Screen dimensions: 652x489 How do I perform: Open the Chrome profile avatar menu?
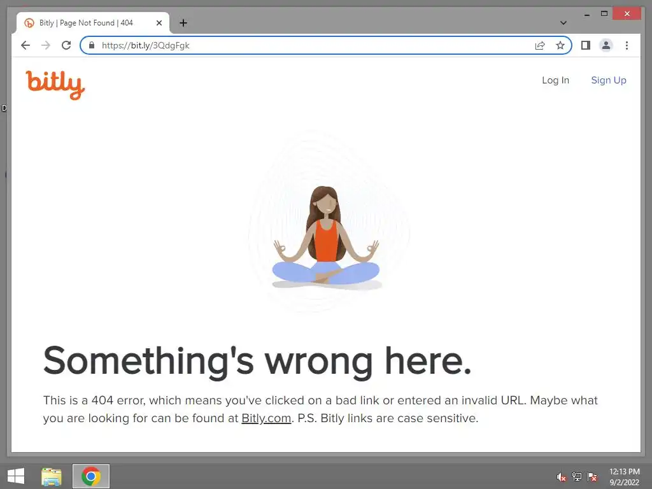tap(606, 45)
